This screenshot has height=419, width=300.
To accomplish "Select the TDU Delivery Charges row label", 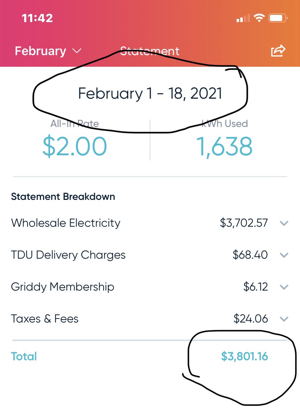I will (x=68, y=255).
